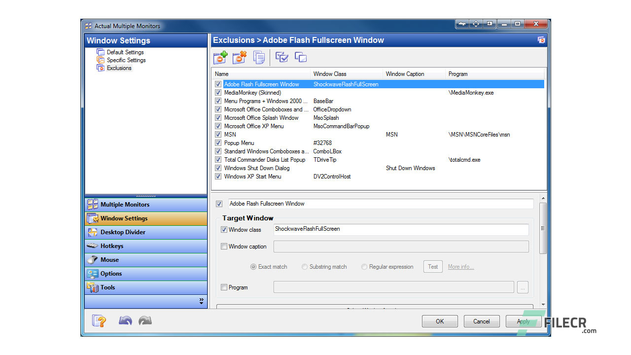Enable the Window caption checkbox
The height and width of the screenshot is (355, 631).
[x=224, y=247]
